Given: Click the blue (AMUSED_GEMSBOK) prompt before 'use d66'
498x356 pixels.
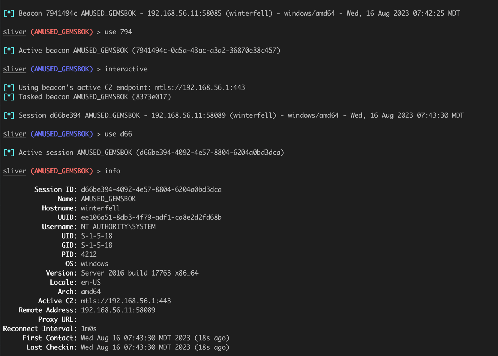Looking at the screenshot, I should 62,134.
